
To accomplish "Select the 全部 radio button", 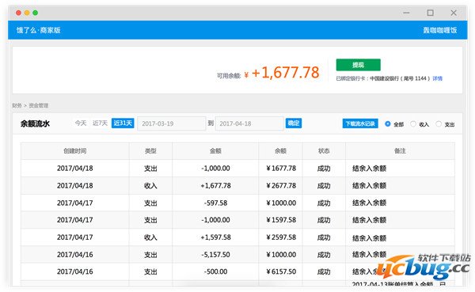I will (x=387, y=124).
